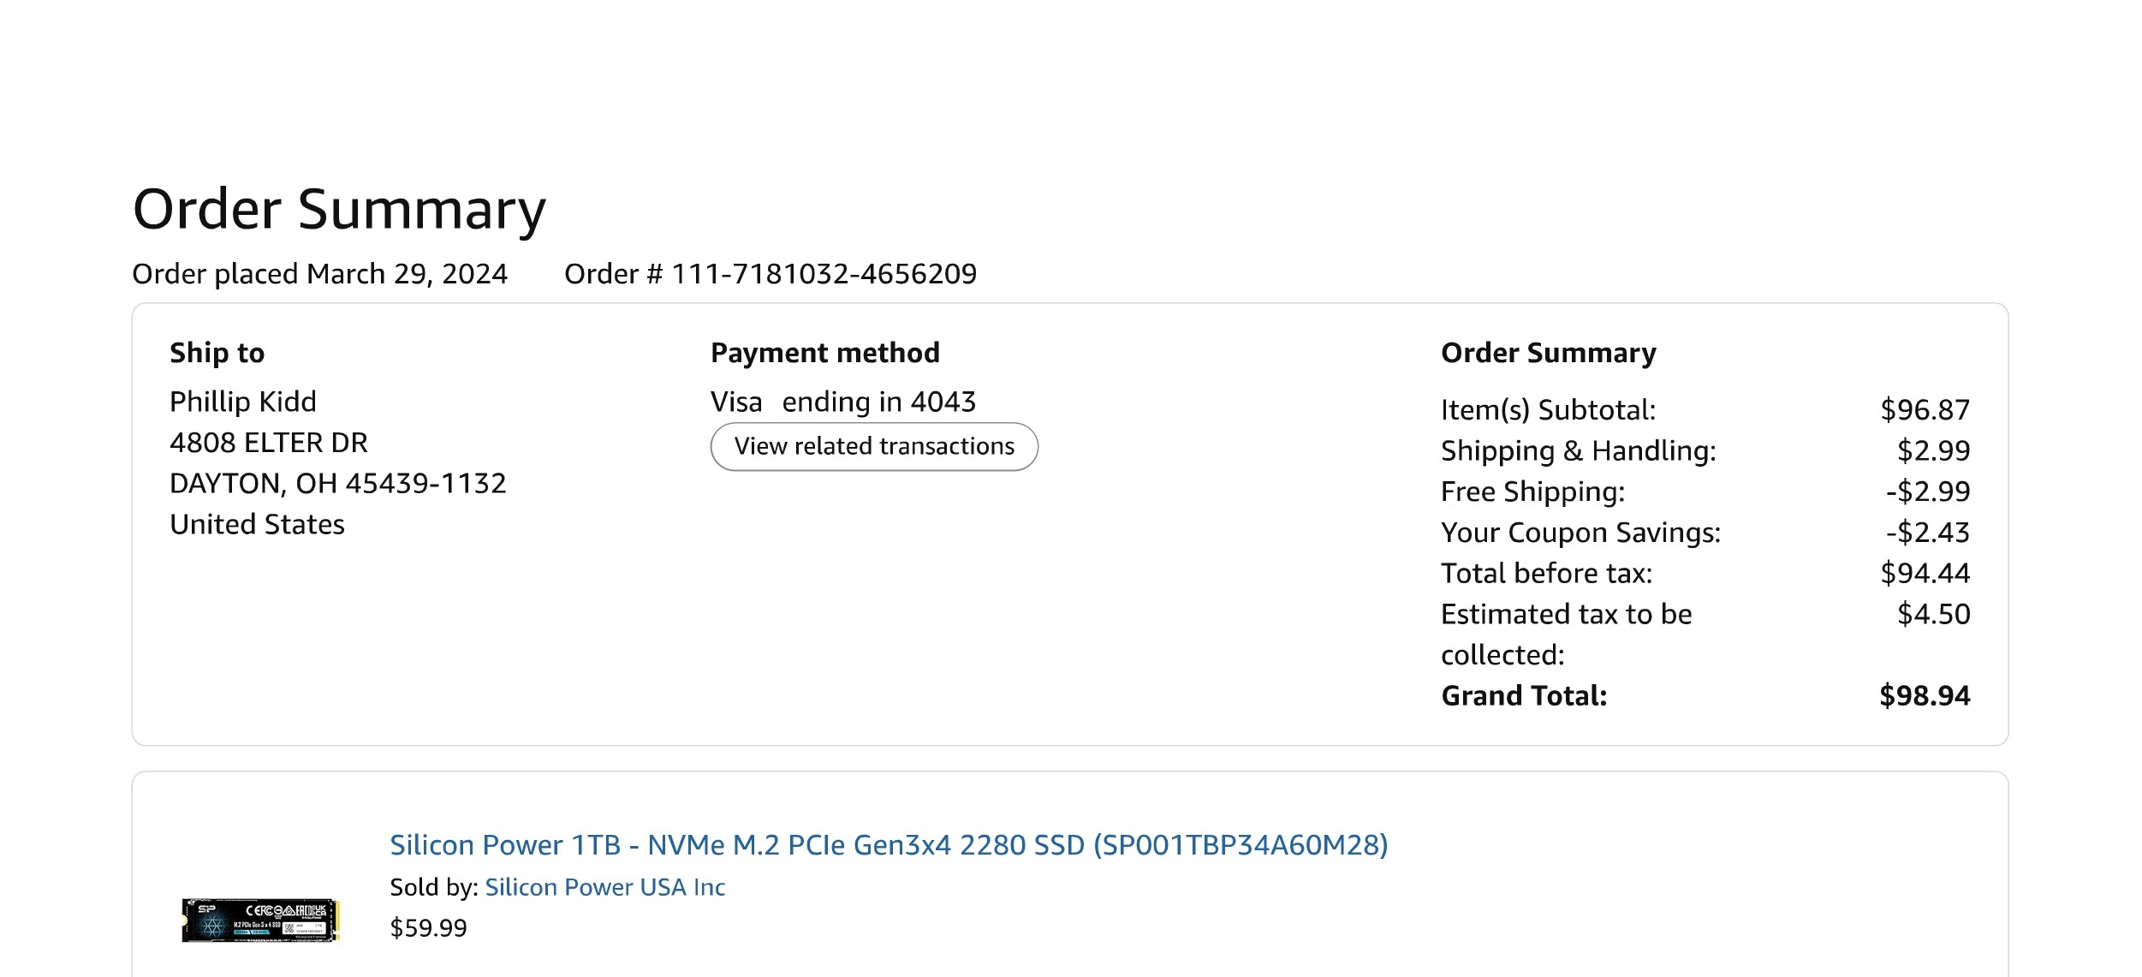The height and width of the screenshot is (977, 2142).
Task: Open the Silicon Power 1TB SSD product link
Action: (x=889, y=845)
